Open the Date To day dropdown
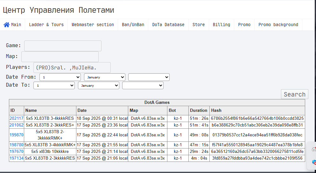This screenshot has width=316, height=173. click(x=54, y=85)
